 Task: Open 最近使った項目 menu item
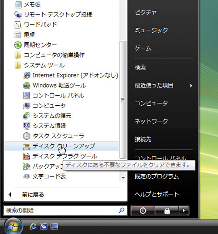coord(154,86)
